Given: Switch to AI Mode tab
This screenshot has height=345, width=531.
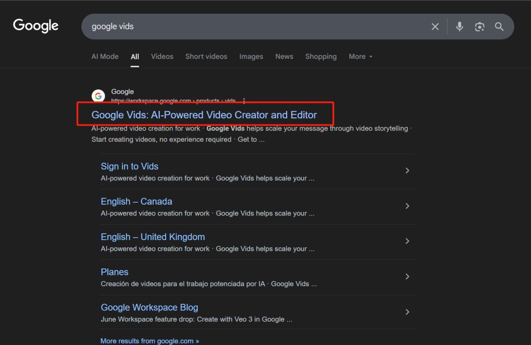Looking at the screenshot, I should point(105,56).
